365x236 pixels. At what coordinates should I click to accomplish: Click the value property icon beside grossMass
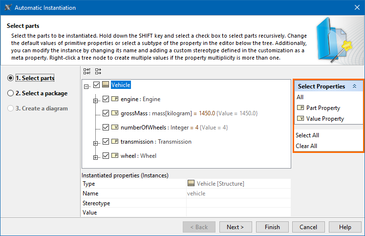tap(115, 113)
